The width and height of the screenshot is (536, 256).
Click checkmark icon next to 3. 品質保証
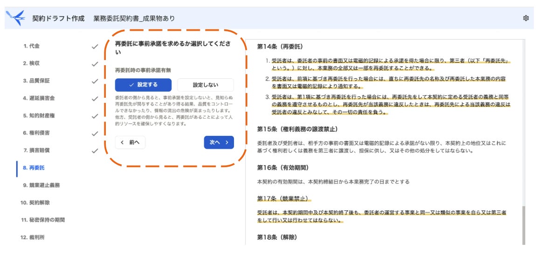pyautogui.click(x=95, y=81)
